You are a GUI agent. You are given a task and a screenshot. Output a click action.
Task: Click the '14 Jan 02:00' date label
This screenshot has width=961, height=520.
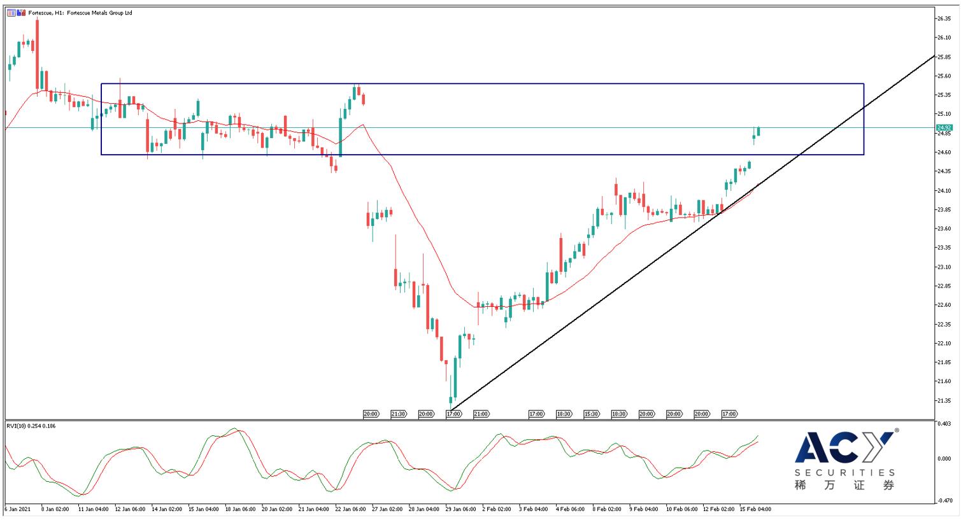click(x=168, y=509)
